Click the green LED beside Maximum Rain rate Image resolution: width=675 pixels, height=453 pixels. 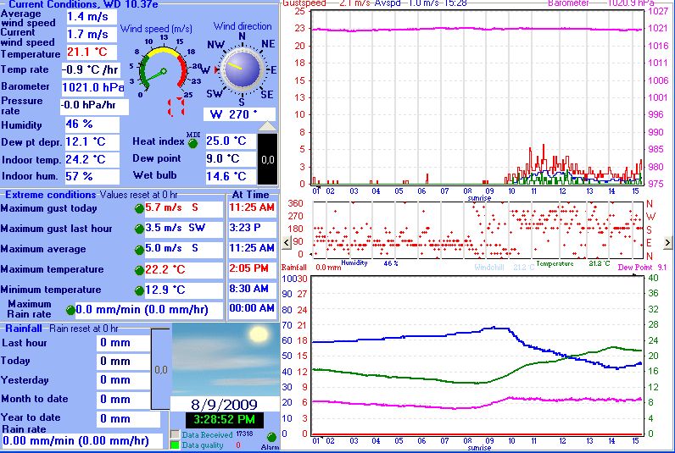pyautogui.click(x=70, y=310)
